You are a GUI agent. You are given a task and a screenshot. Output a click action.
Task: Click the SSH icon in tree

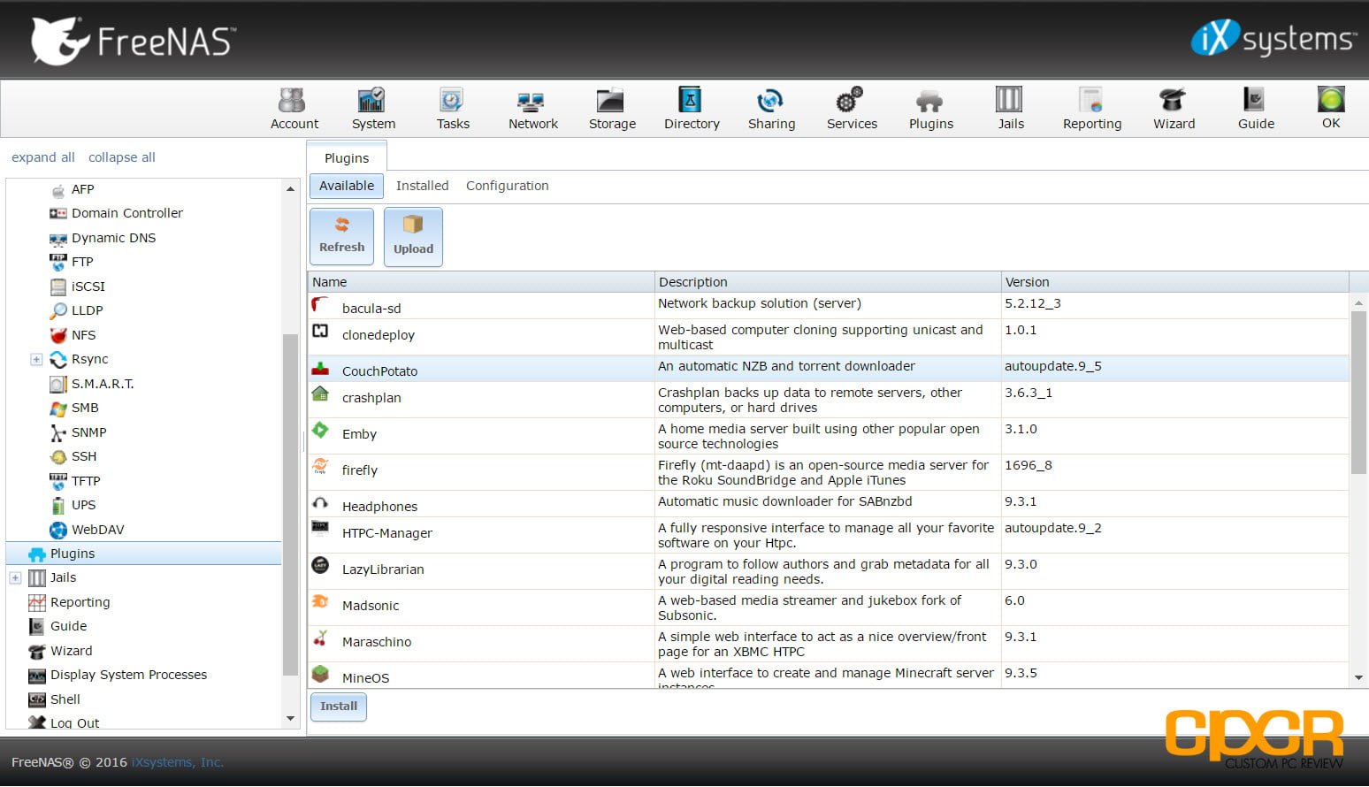(58, 456)
